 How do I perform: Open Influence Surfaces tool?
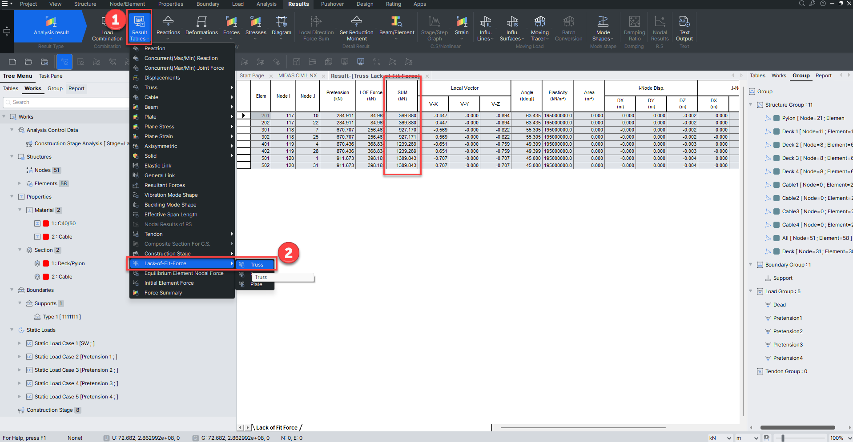[512, 28]
